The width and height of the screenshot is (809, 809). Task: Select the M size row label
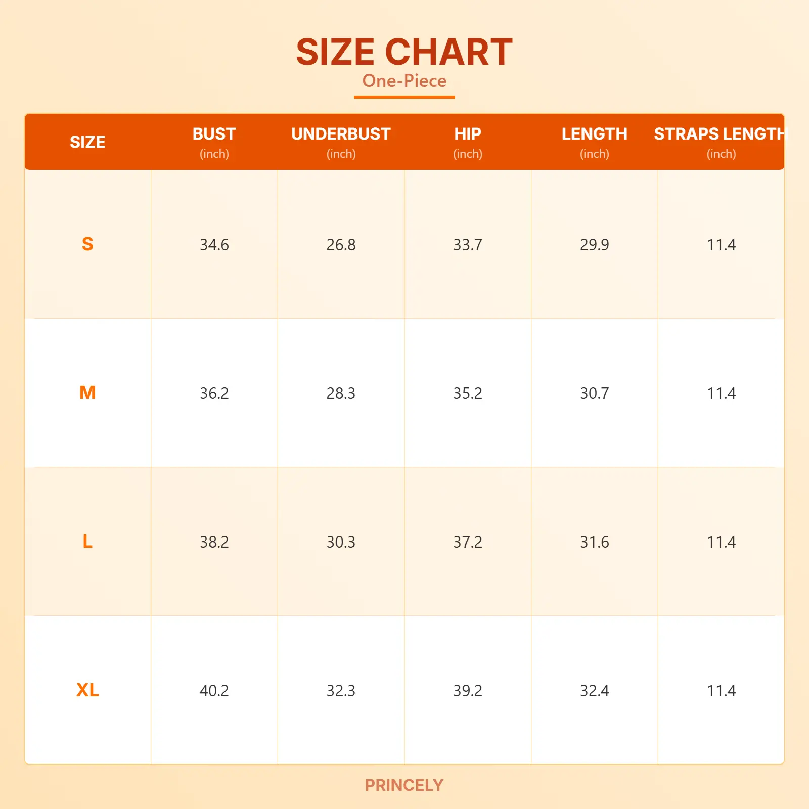click(87, 393)
